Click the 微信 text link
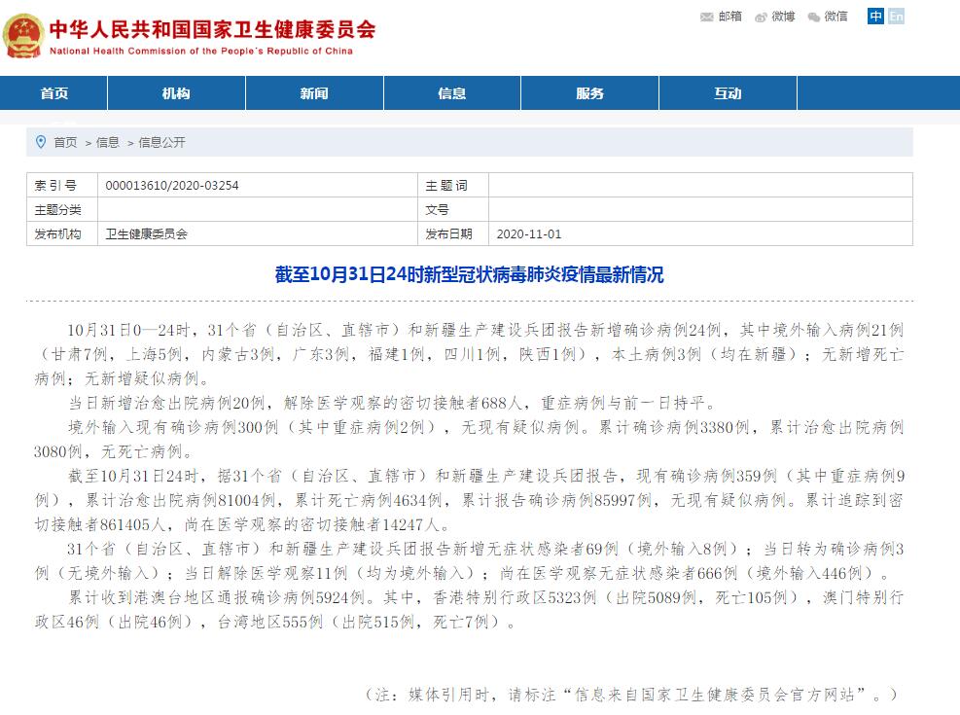Screen dimensions: 960x715 pyautogui.click(x=836, y=17)
